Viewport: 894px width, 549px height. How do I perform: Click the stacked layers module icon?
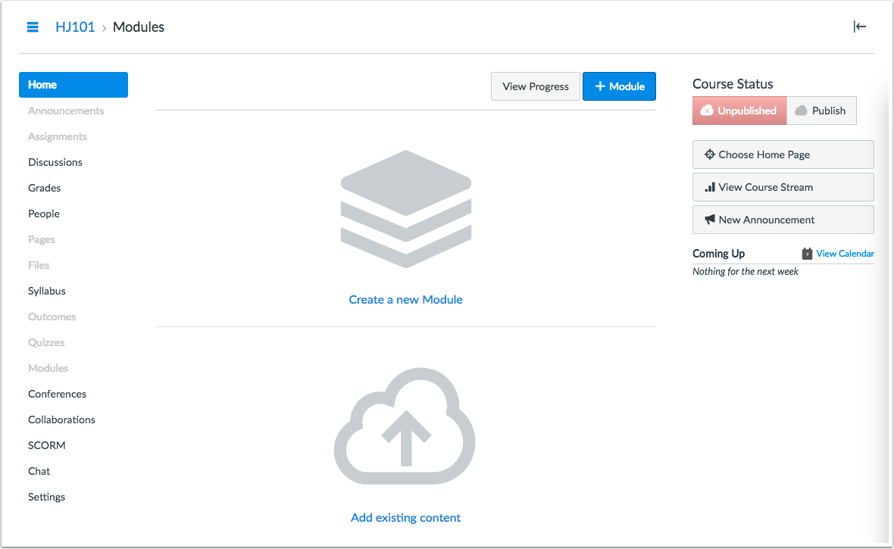406,209
